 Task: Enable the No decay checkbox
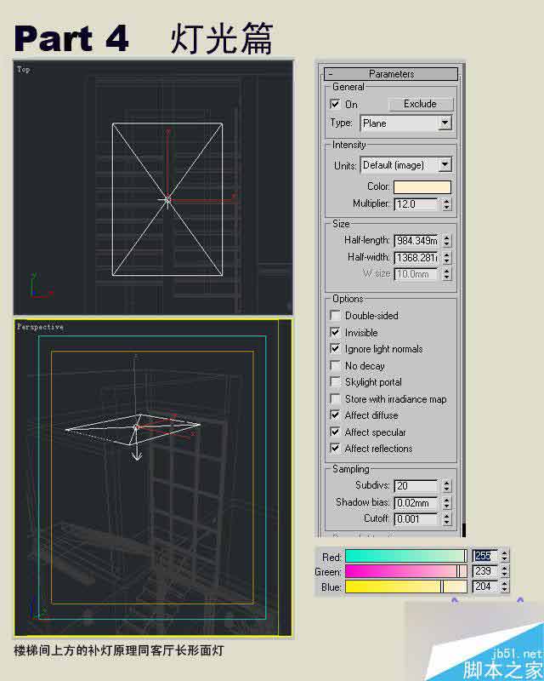[335, 365]
